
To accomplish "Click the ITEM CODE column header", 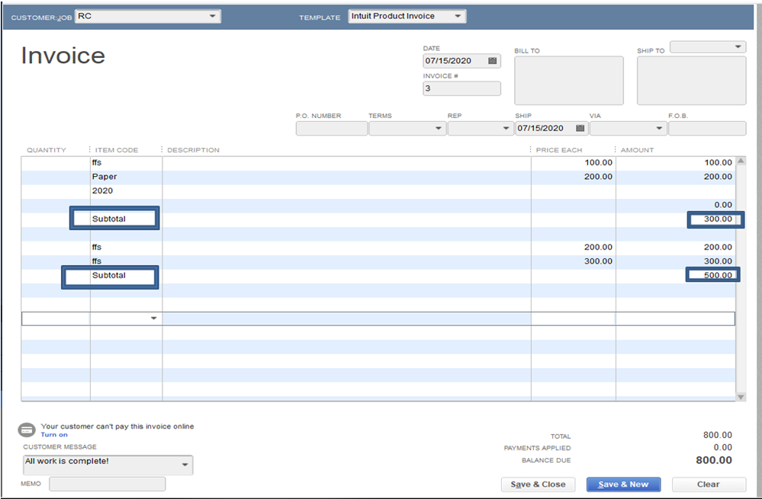I will coord(117,150).
